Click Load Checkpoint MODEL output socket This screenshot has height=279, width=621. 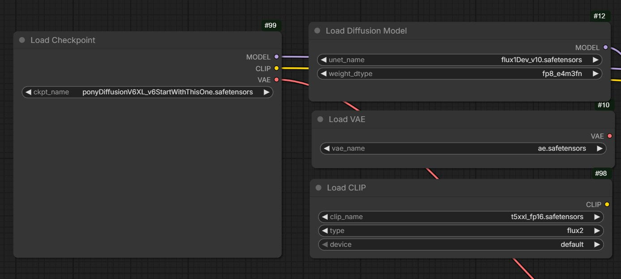pyautogui.click(x=276, y=57)
